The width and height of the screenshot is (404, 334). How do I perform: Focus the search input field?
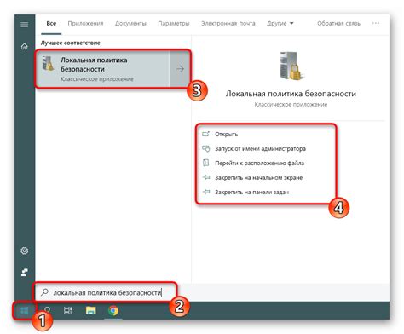point(106,292)
